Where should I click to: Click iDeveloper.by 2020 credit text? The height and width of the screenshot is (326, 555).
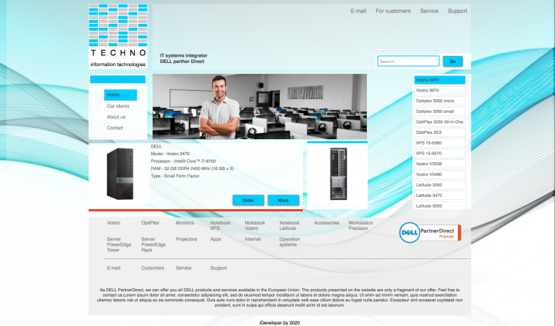280,322
